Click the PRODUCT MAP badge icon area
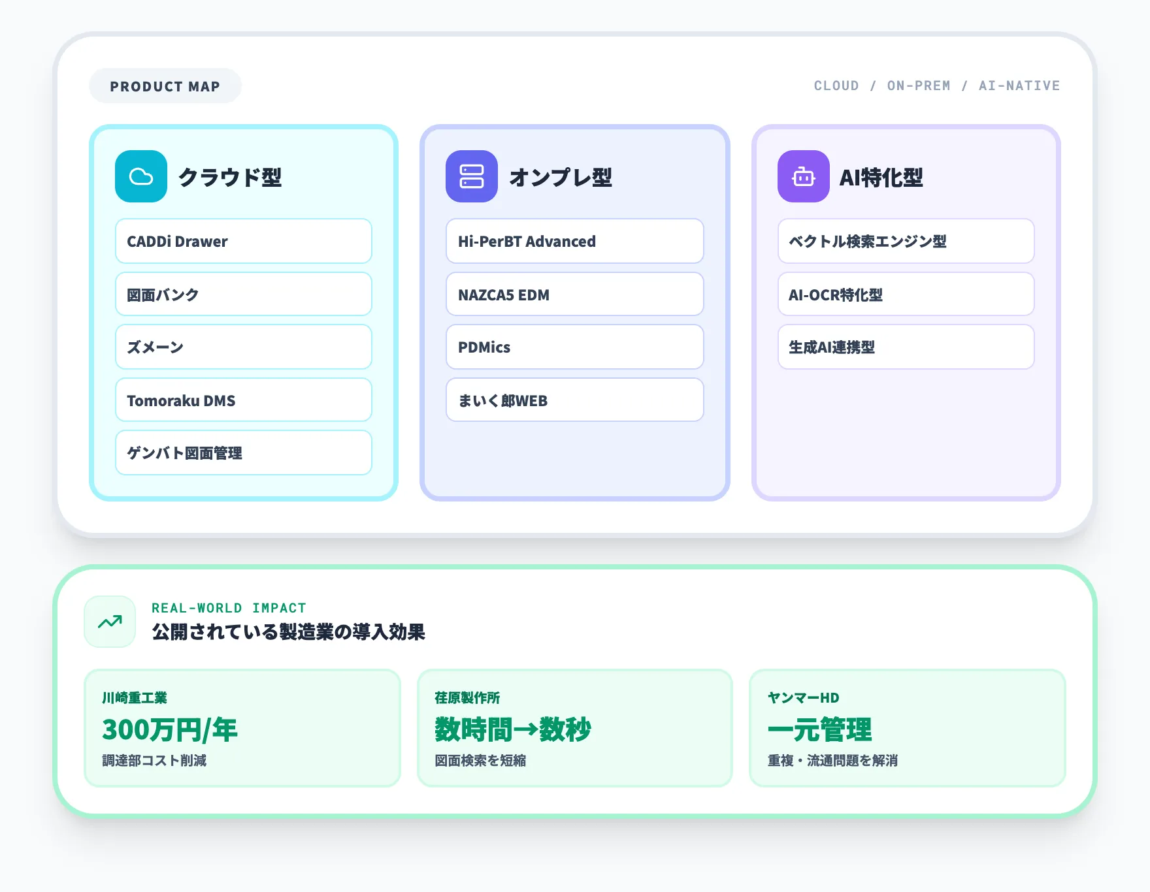 pos(165,86)
